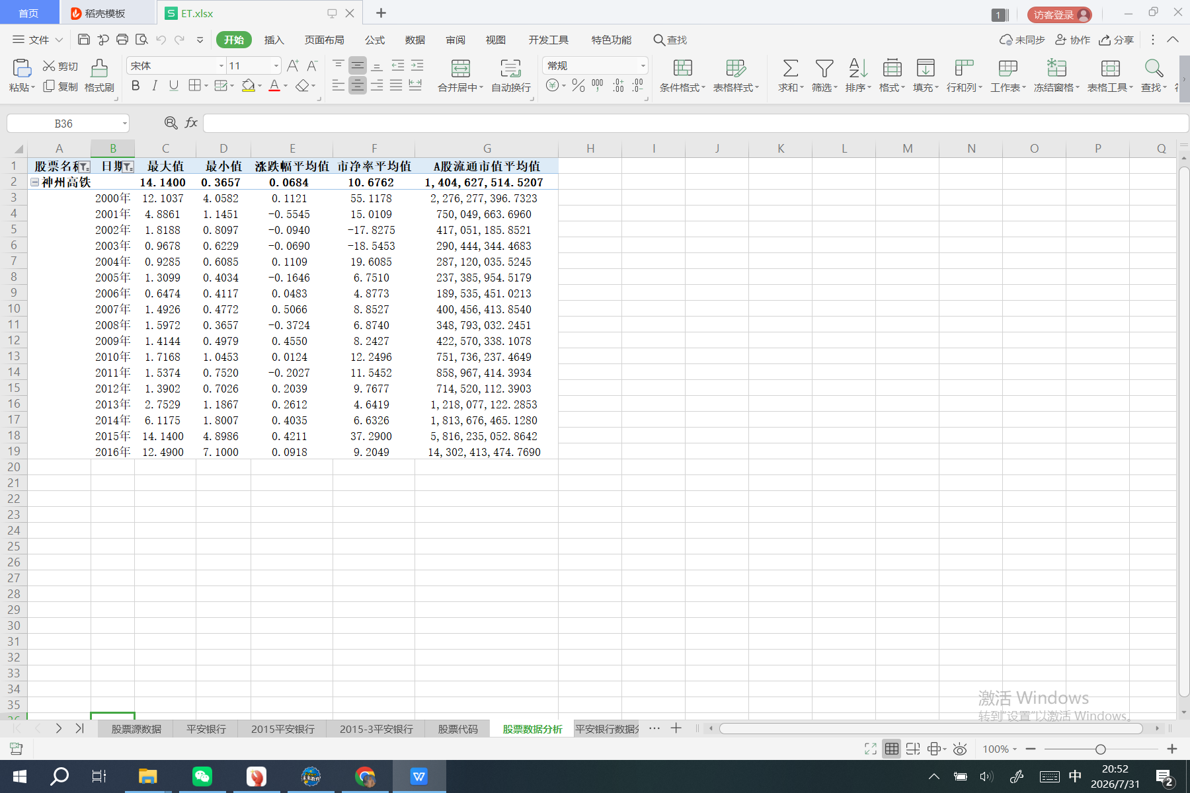Open the 页面布局 ribbon tab

tap(324, 40)
